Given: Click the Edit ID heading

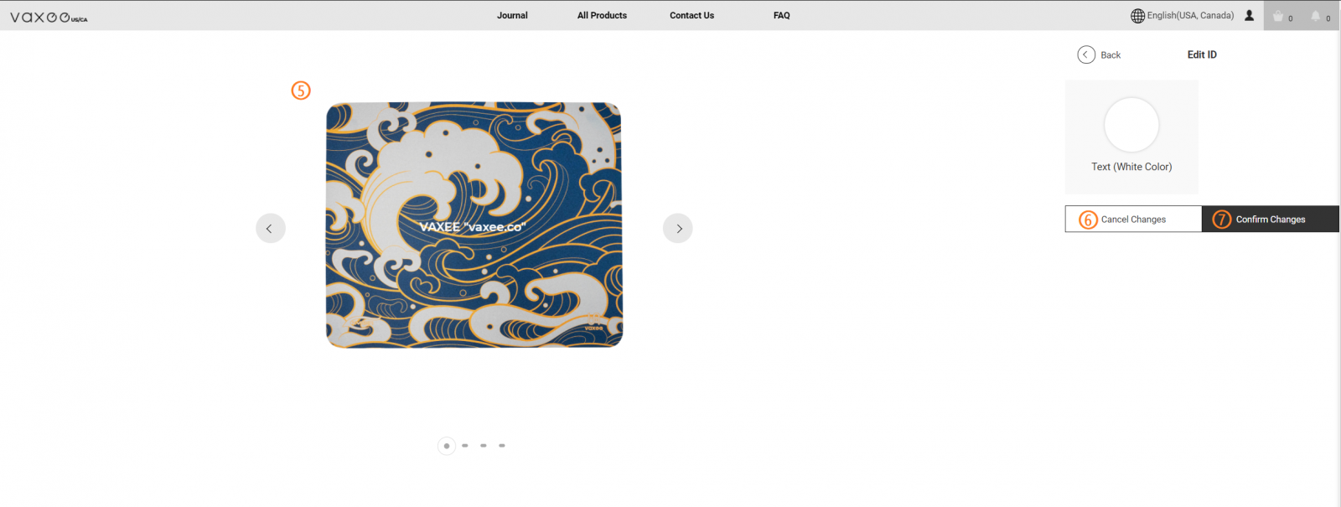Looking at the screenshot, I should (x=1202, y=54).
